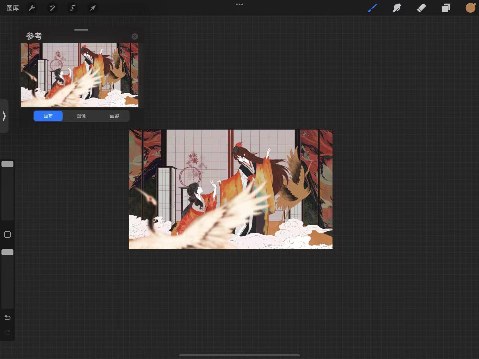Select the Brush tool
The image size is (479, 359).
point(372,8)
